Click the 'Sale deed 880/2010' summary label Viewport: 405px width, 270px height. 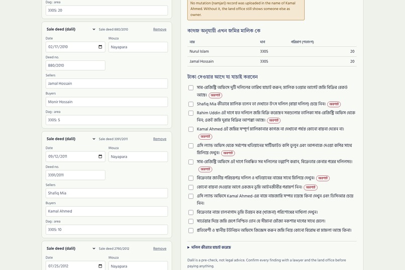[114, 30]
